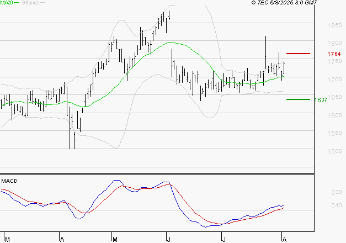Viewport: 346px width, 243px height.
Task: Click the 010 MACD axis label
Action: [336, 206]
